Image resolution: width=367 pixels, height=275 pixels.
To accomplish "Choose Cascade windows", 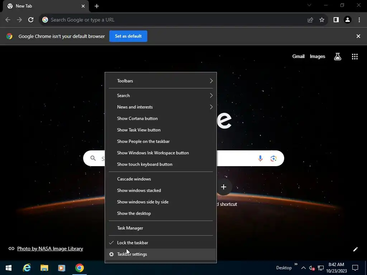I will [x=161, y=179].
